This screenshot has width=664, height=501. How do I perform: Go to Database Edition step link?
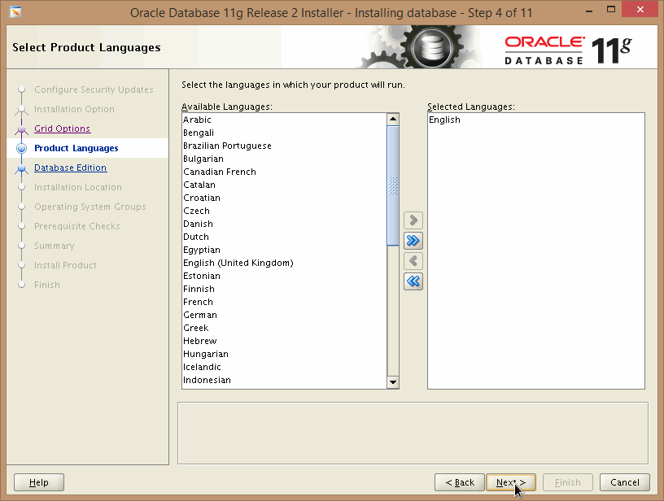(x=70, y=168)
